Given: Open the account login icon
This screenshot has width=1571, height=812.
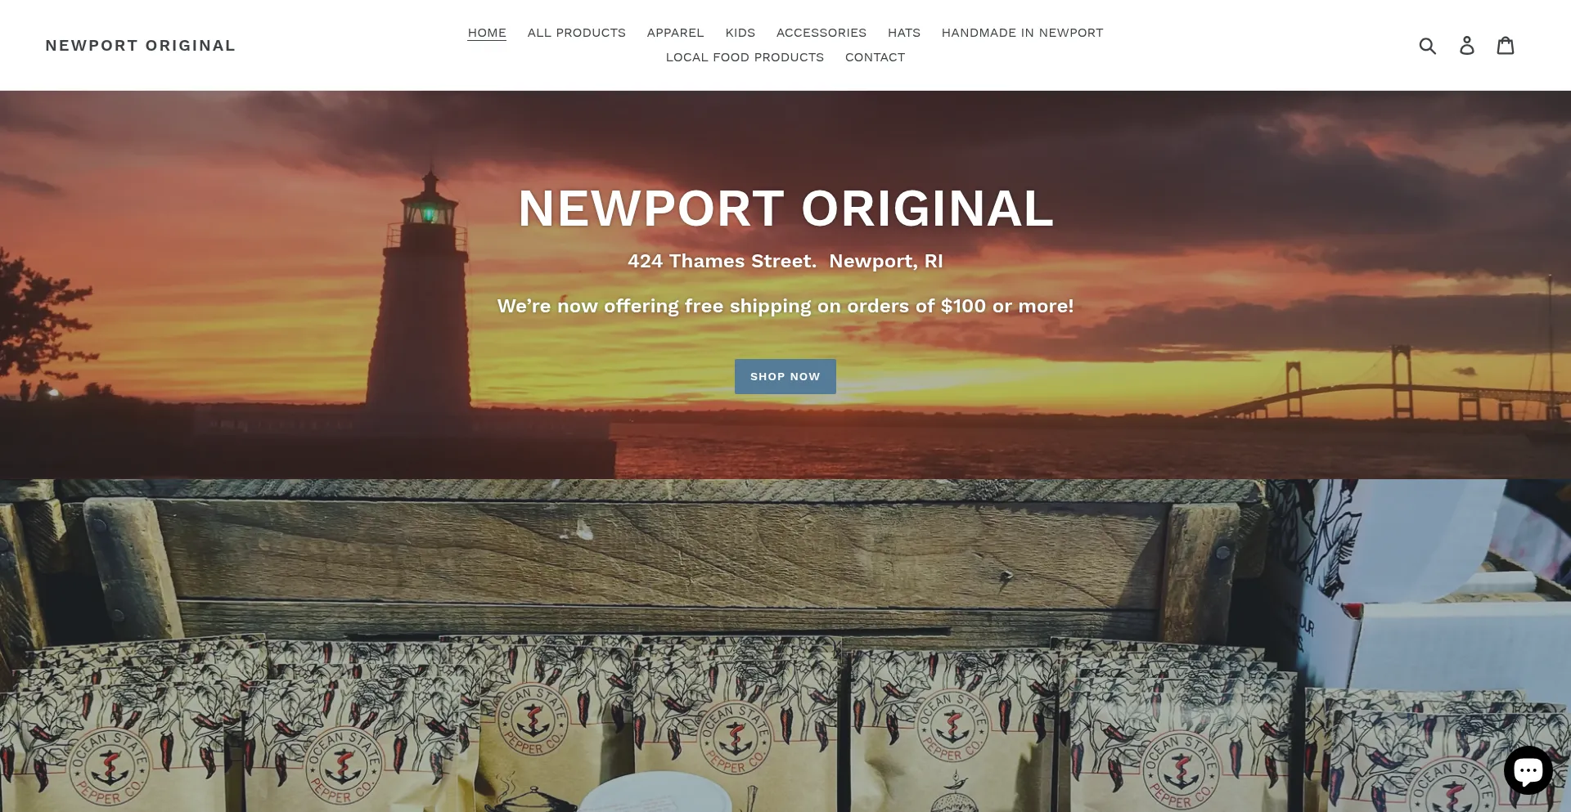Looking at the screenshot, I should coord(1467,46).
